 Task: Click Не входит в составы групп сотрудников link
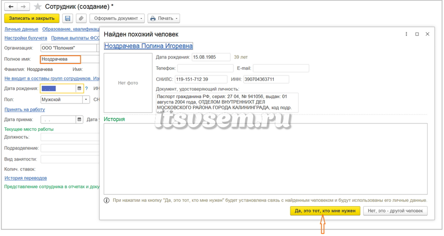[52, 78]
